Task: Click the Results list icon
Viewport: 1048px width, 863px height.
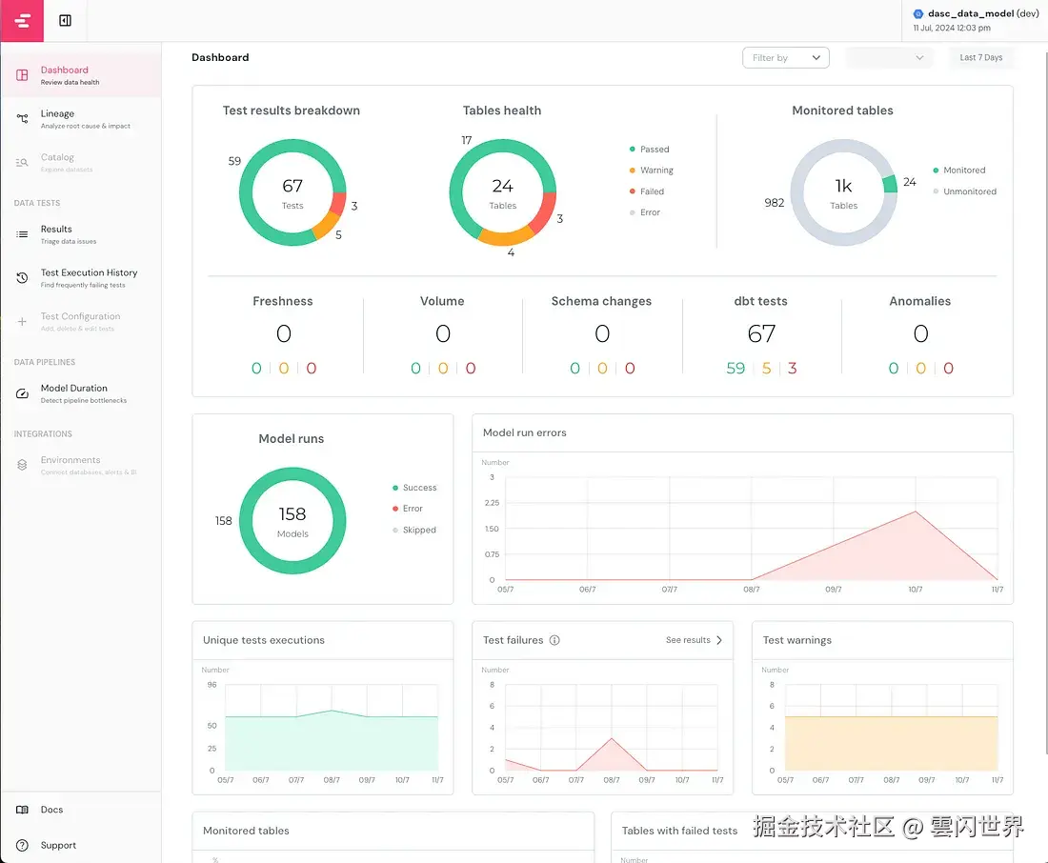Action: pyautogui.click(x=22, y=234)
